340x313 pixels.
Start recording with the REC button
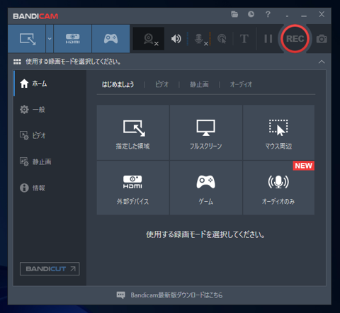tap(295, 39)
